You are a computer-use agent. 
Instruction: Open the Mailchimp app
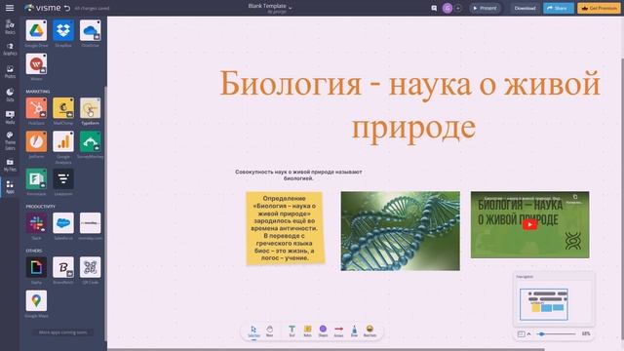(63, 108)
